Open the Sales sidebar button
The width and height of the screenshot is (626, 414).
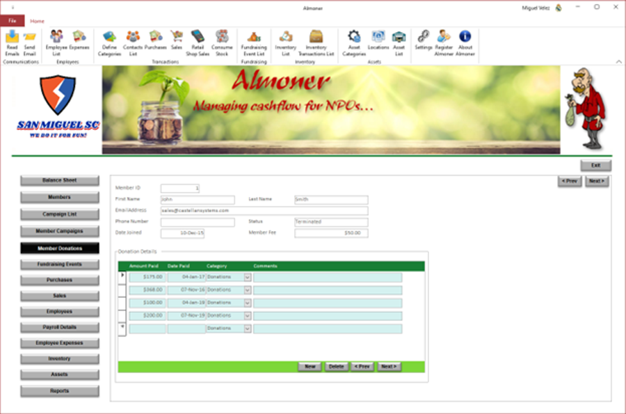[60, 296]
